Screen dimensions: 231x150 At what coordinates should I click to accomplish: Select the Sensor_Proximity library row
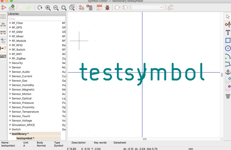[x=37, y=107]
